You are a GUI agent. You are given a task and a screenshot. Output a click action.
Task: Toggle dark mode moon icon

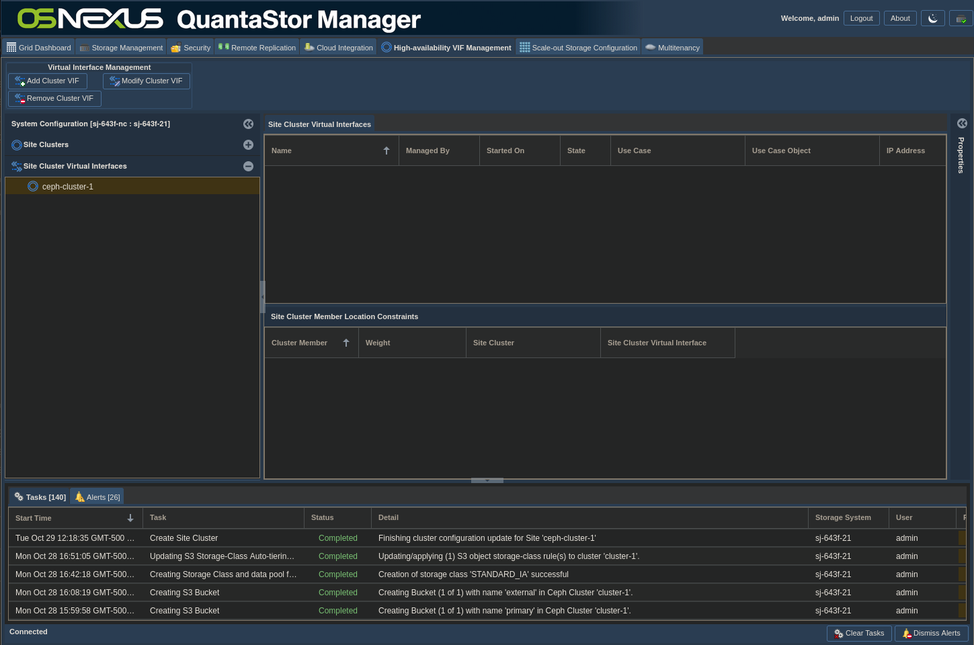932,19
